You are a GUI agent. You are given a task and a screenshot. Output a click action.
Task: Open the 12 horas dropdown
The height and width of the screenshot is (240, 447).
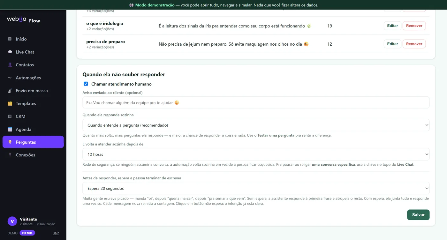point(256,154)
